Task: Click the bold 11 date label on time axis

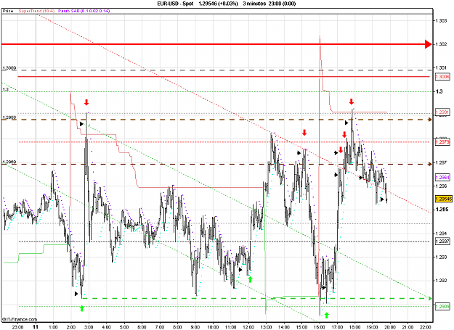Action: pyautogui.click(x=36, y=327)
